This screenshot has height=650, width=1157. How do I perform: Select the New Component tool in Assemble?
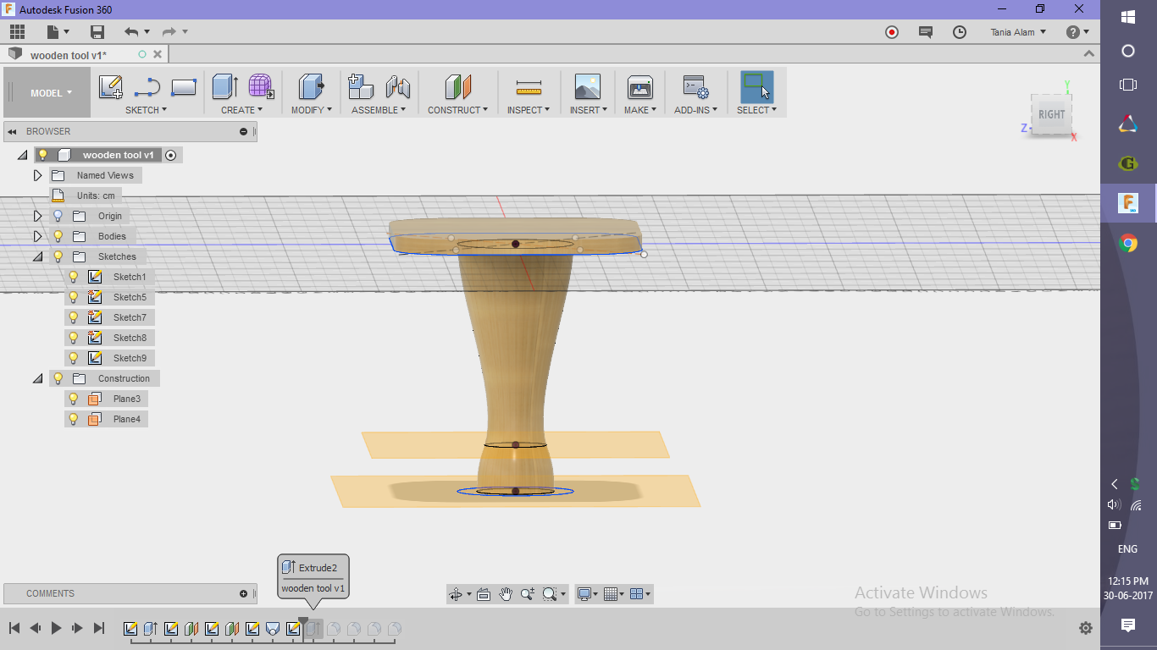click(361, 87)
